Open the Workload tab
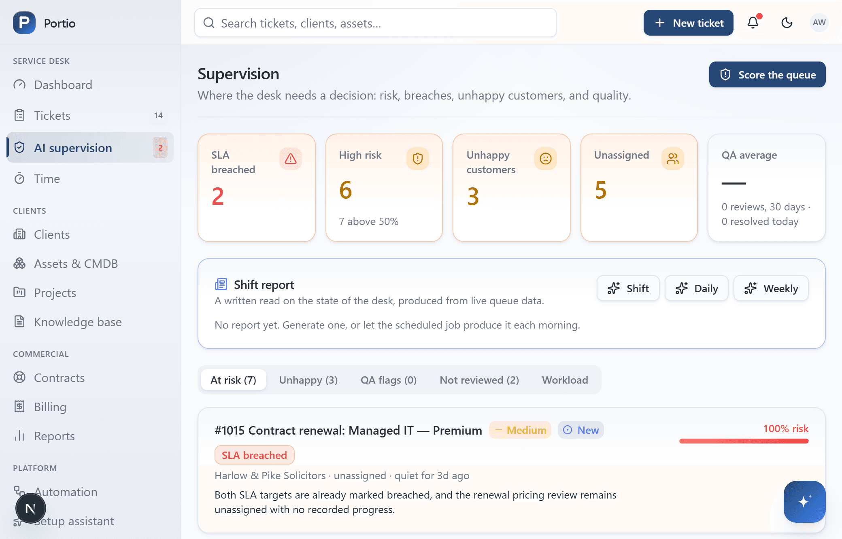The height and width of the screenshot is (539, 842). (x=565, y=380)
